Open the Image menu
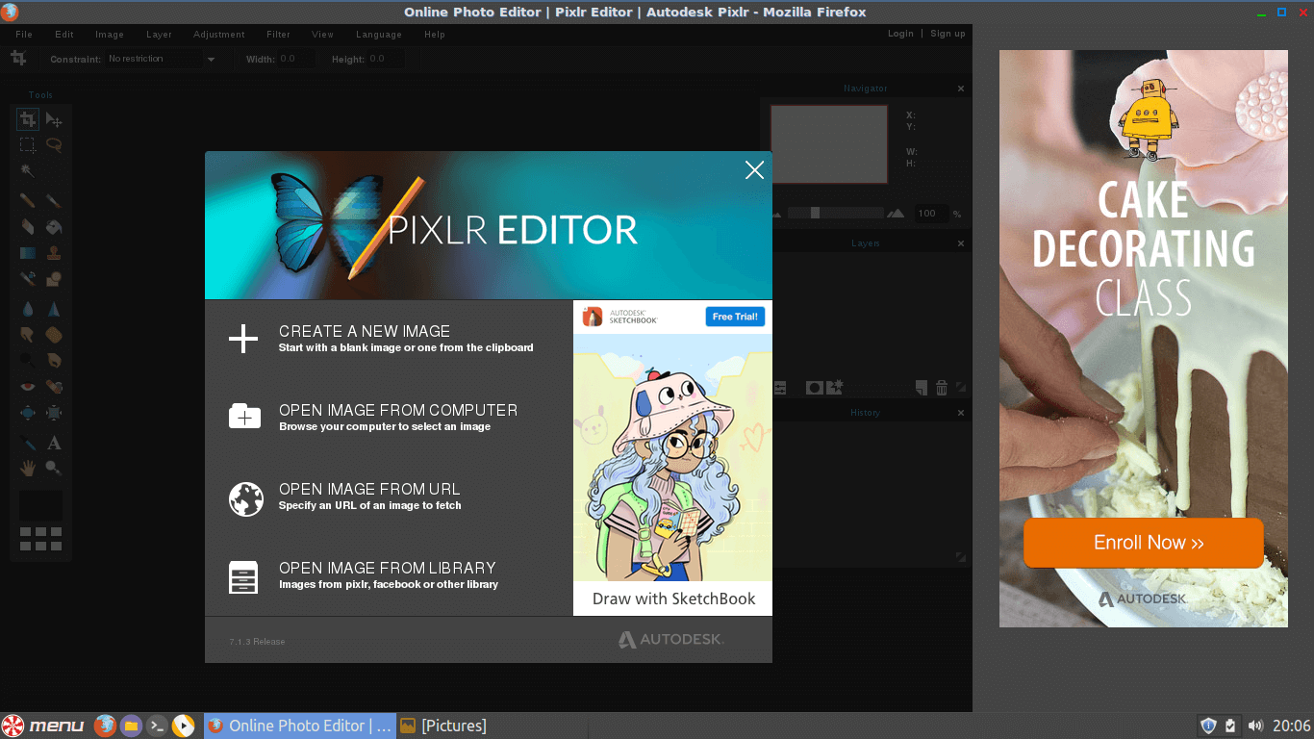The image size is (1314, 739). coord(110,35)
